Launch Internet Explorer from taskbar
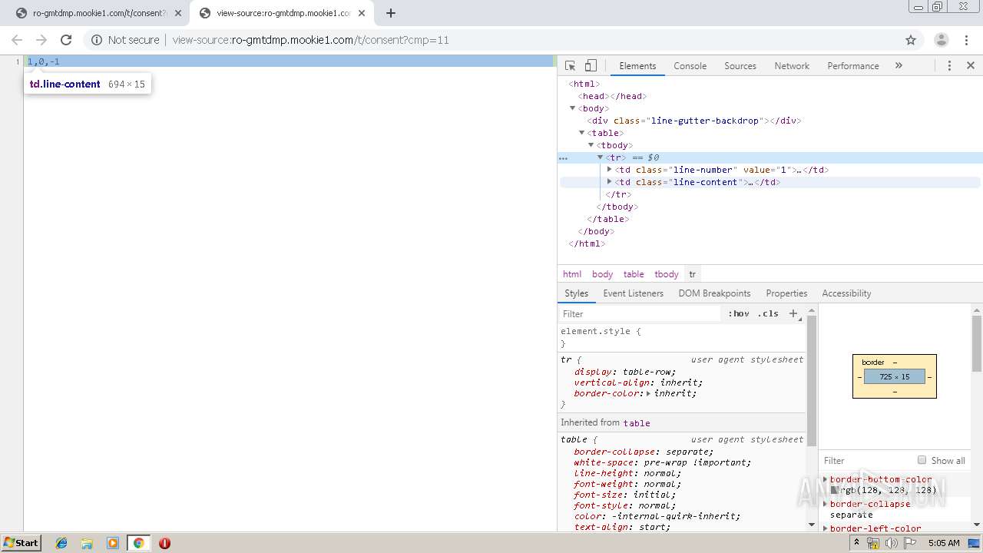This screenshot has height=553, width=983. point(61,543)
